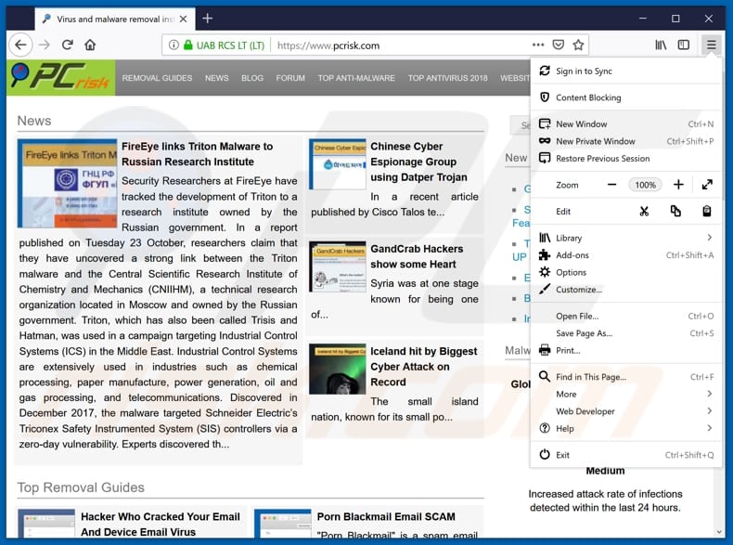Open the Library toolbar button
733x545 pixels.
[661, 45]
